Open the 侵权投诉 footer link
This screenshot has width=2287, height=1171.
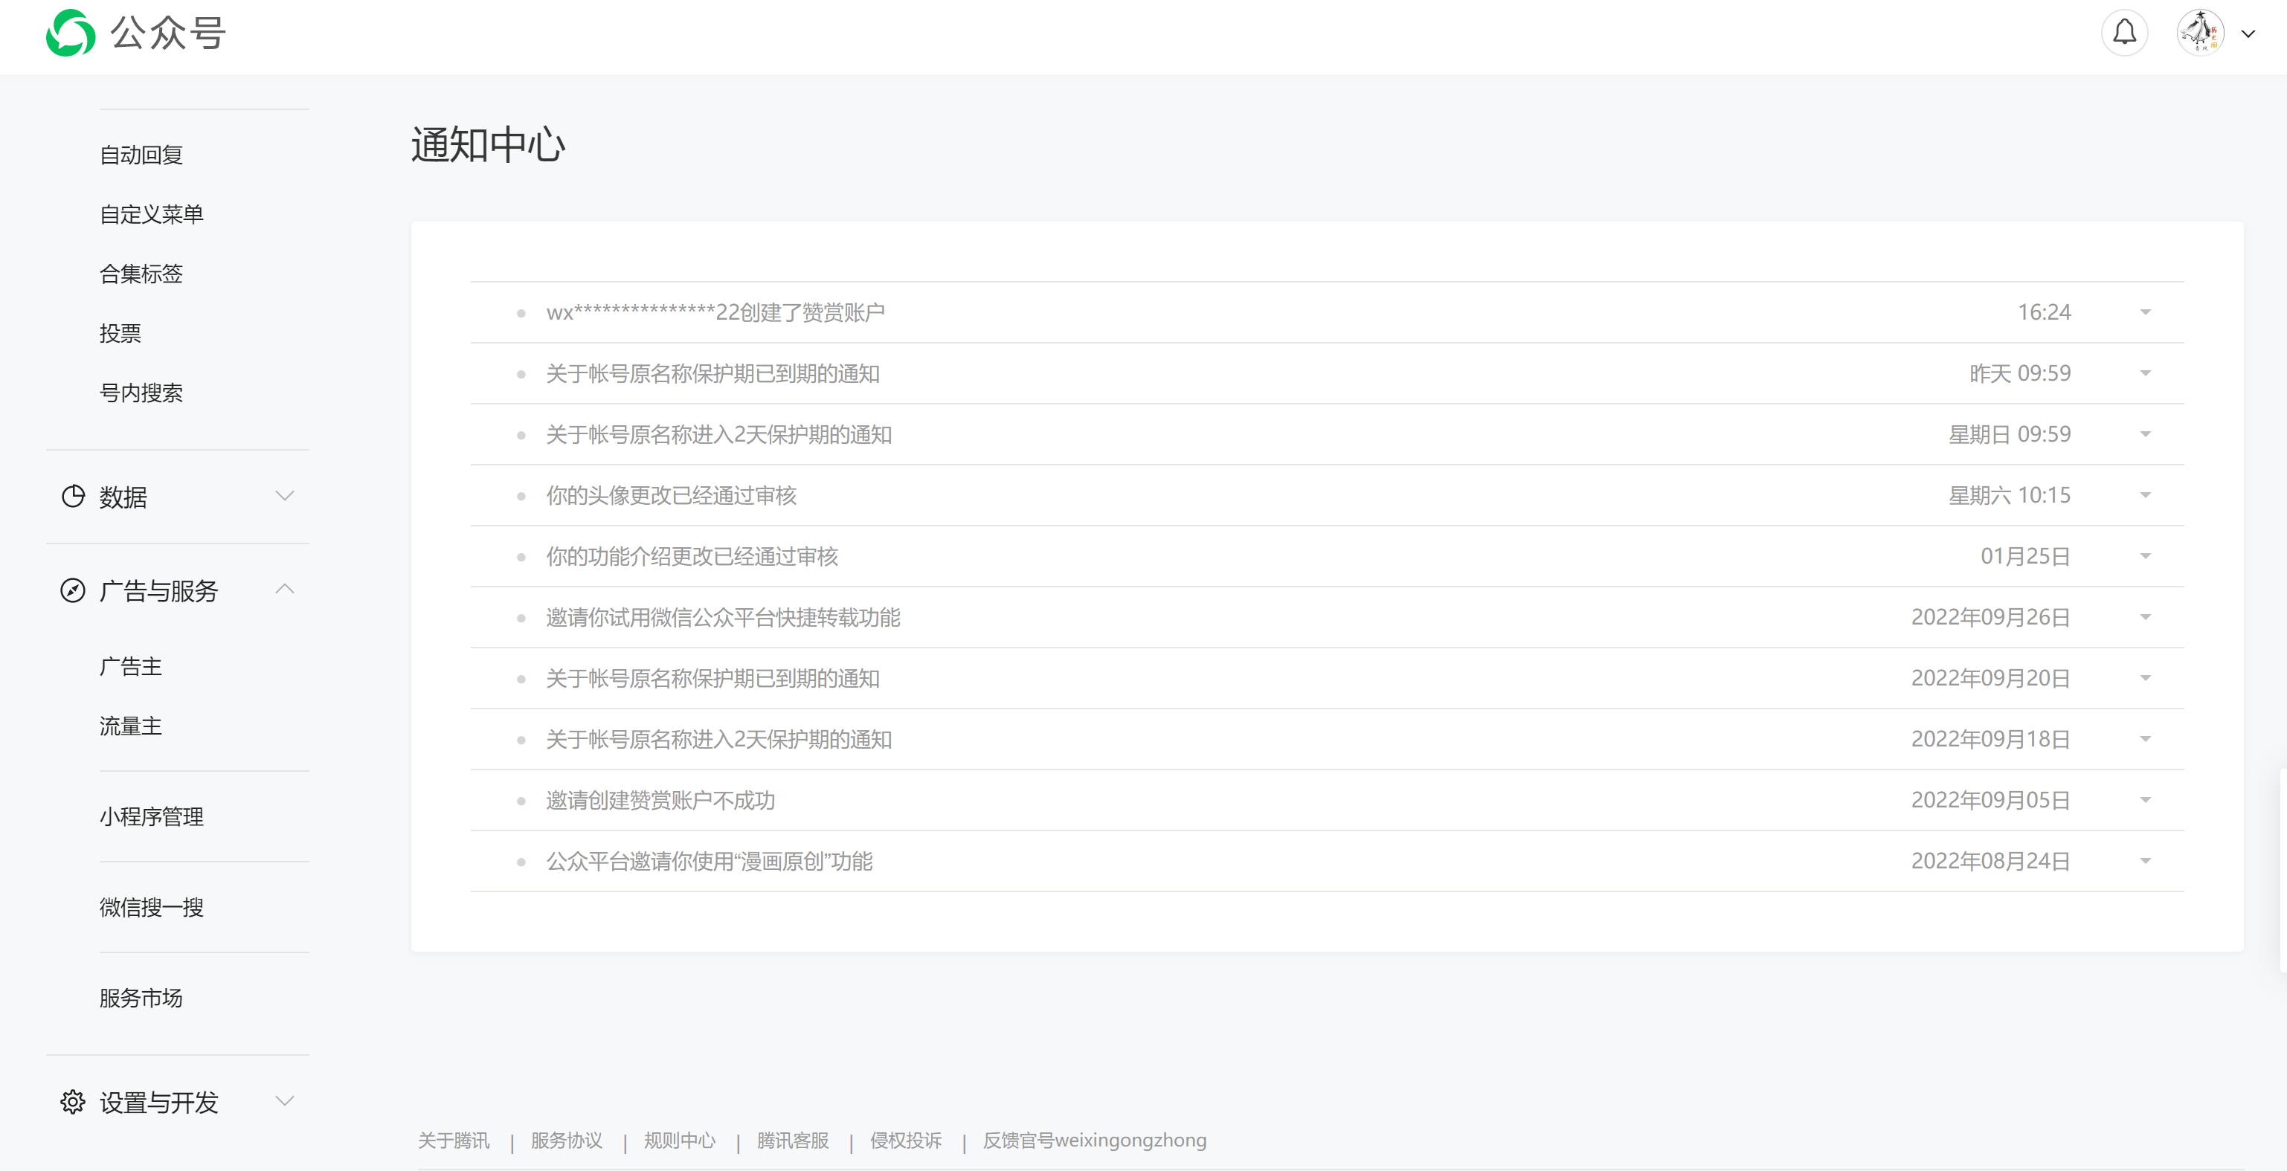(904, 1140)
